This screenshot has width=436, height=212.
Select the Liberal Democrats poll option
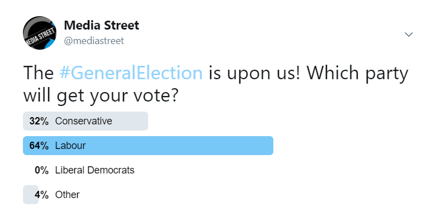coord(94,170)
